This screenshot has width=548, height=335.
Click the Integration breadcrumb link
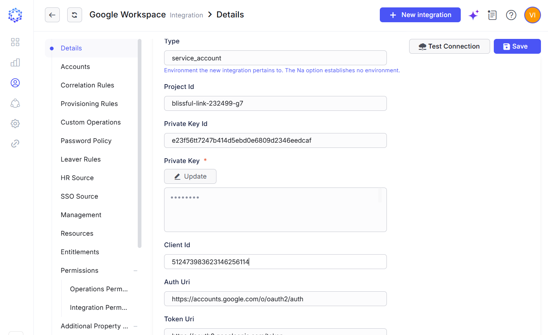point(186,15)
